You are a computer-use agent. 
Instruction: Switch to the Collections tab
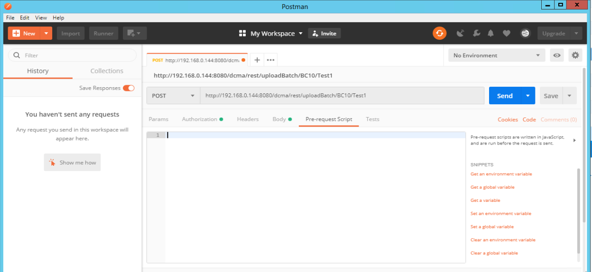[107, 71]
